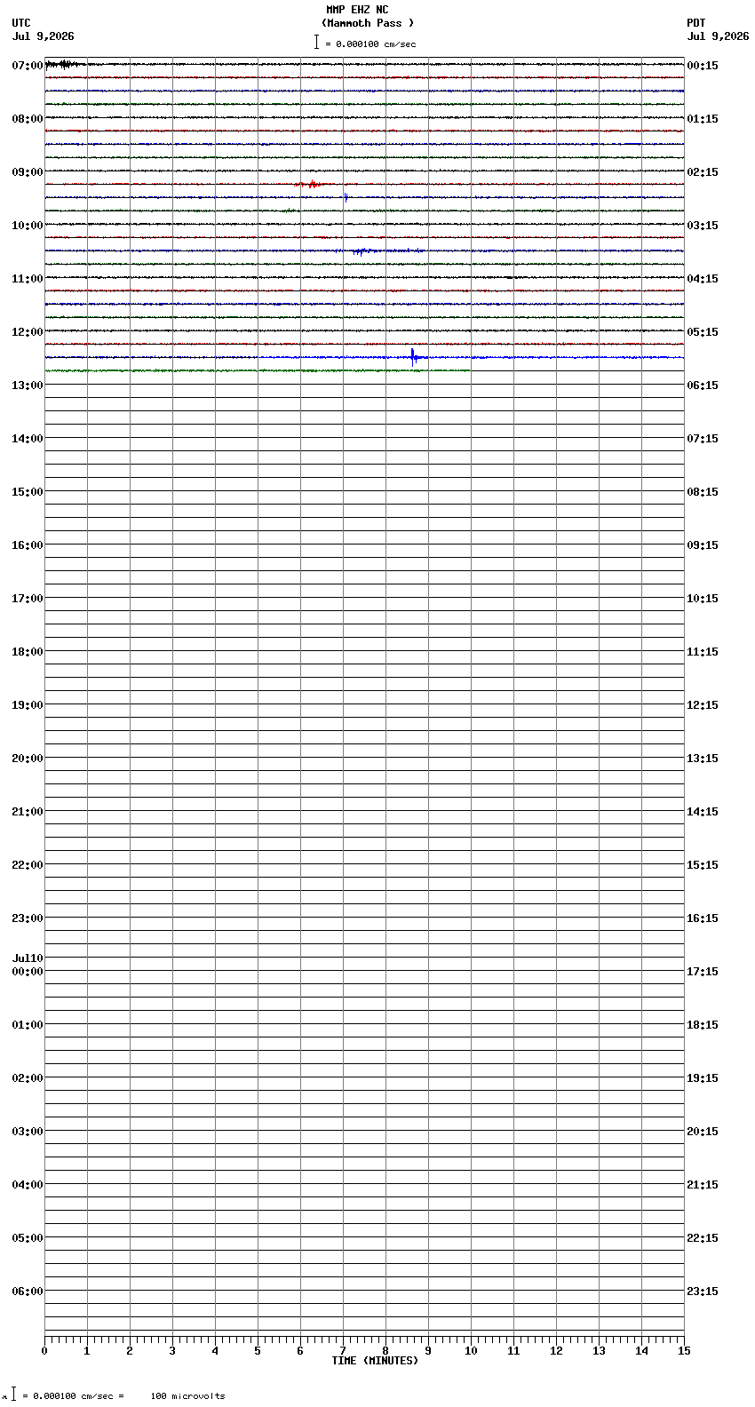Image resolution: width=755 pixels, height=1407 pixels.
Task: Click the 09:00 UTC row label
Action: point(28,172)
